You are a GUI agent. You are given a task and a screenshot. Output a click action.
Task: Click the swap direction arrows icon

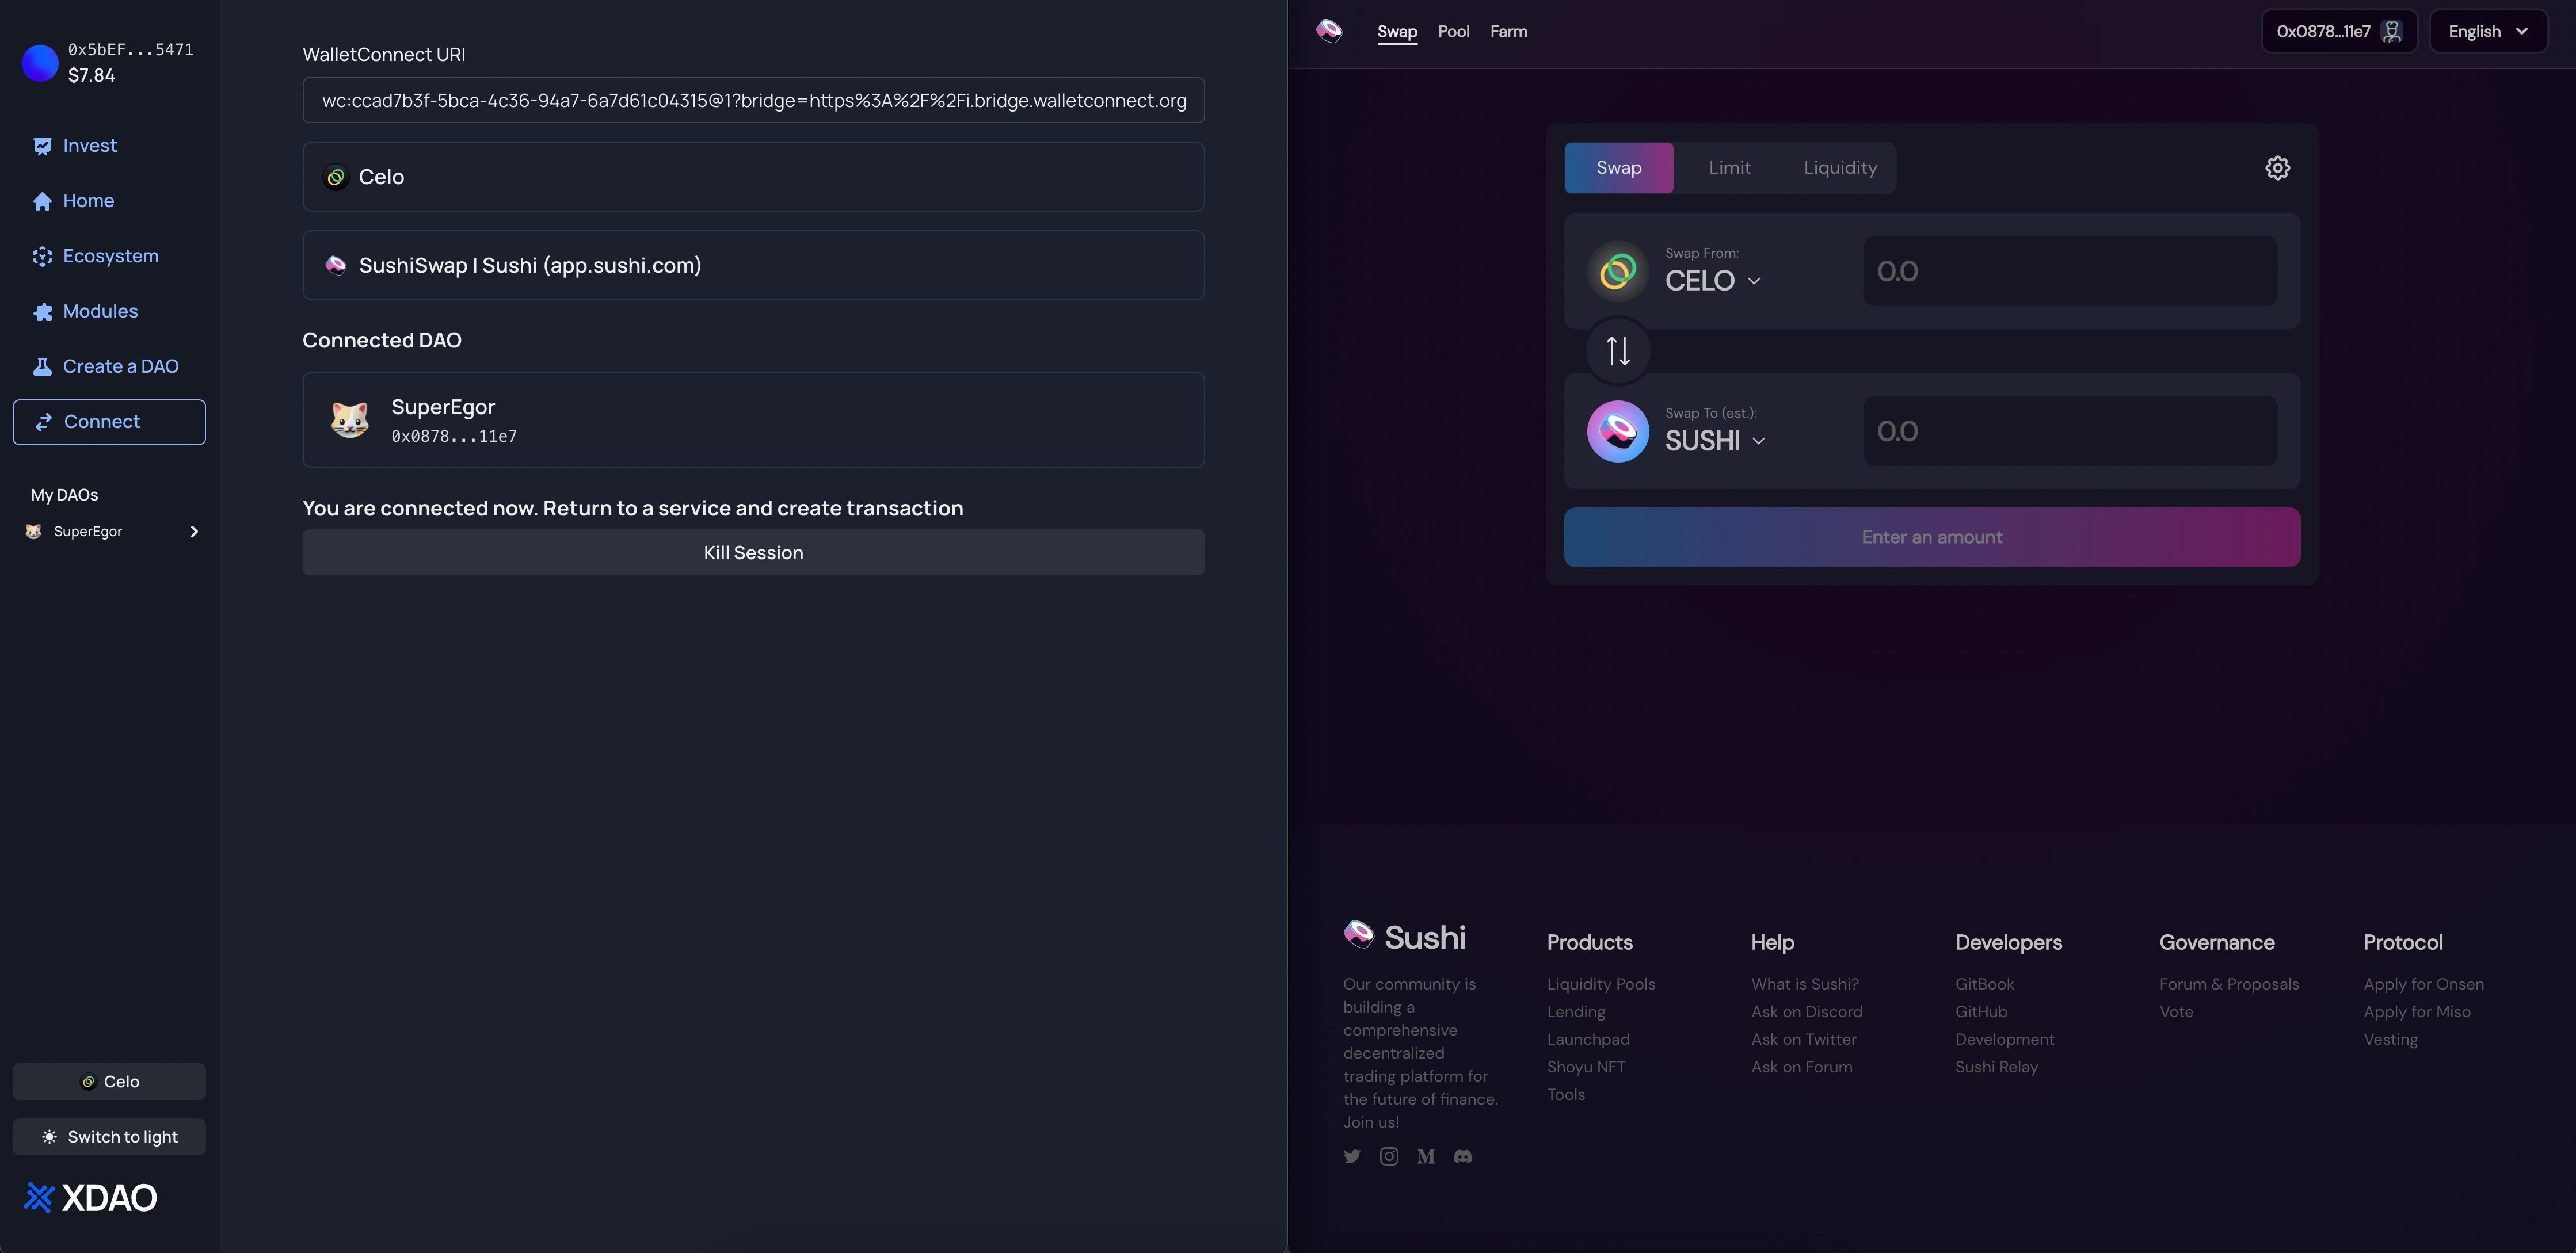(x=1618, y=351)
